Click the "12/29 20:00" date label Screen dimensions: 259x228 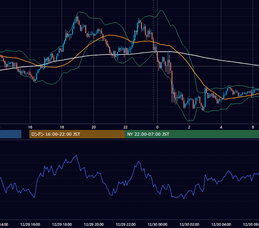click(94, 224)
